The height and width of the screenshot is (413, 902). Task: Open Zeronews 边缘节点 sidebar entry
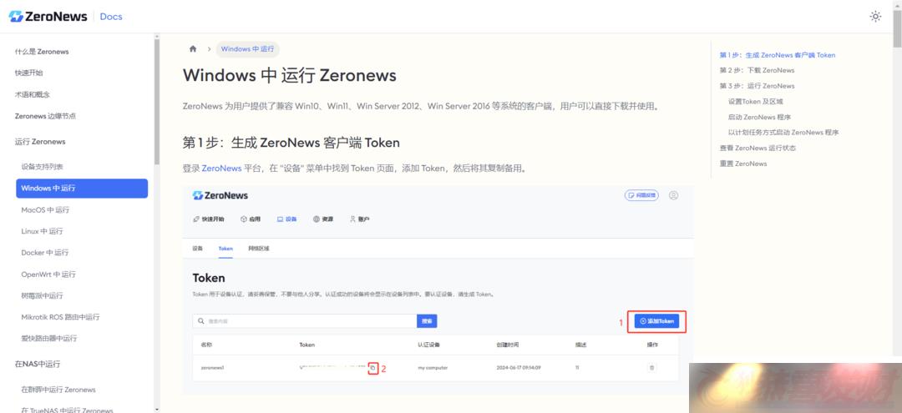pyautogui.click(x=45, y=116)
